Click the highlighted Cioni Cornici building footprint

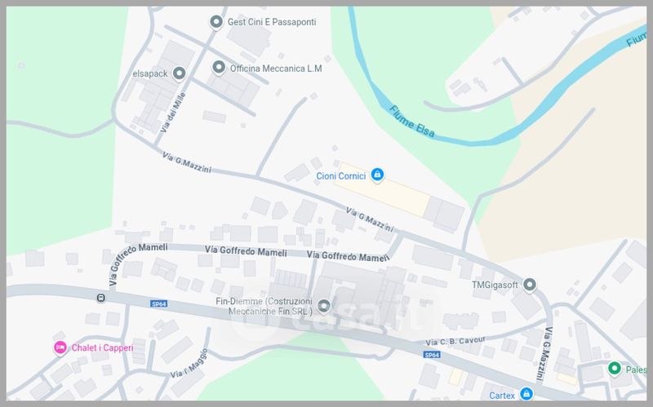click(382, 189)
